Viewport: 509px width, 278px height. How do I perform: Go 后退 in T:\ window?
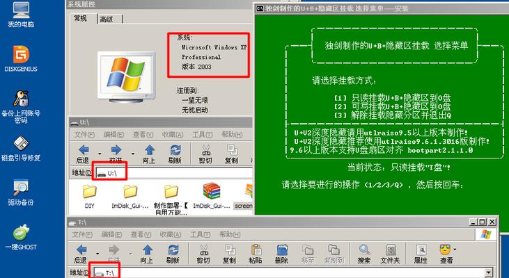(x=81, y=254)
